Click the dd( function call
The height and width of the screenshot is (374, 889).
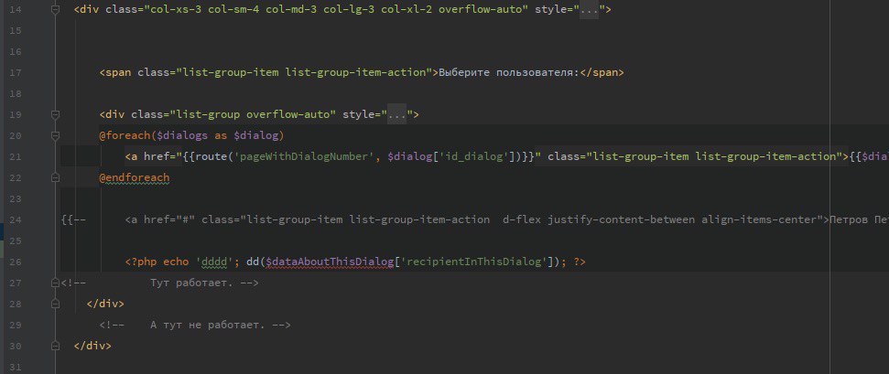(x=256, y=262)
